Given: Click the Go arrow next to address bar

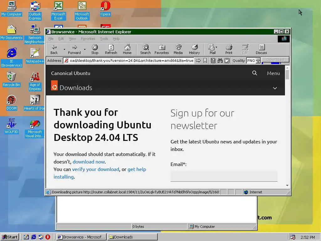Looking at the screenshot, I should tap(198, 61).
